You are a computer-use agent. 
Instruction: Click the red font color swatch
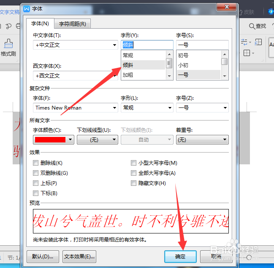click(50, 139)
